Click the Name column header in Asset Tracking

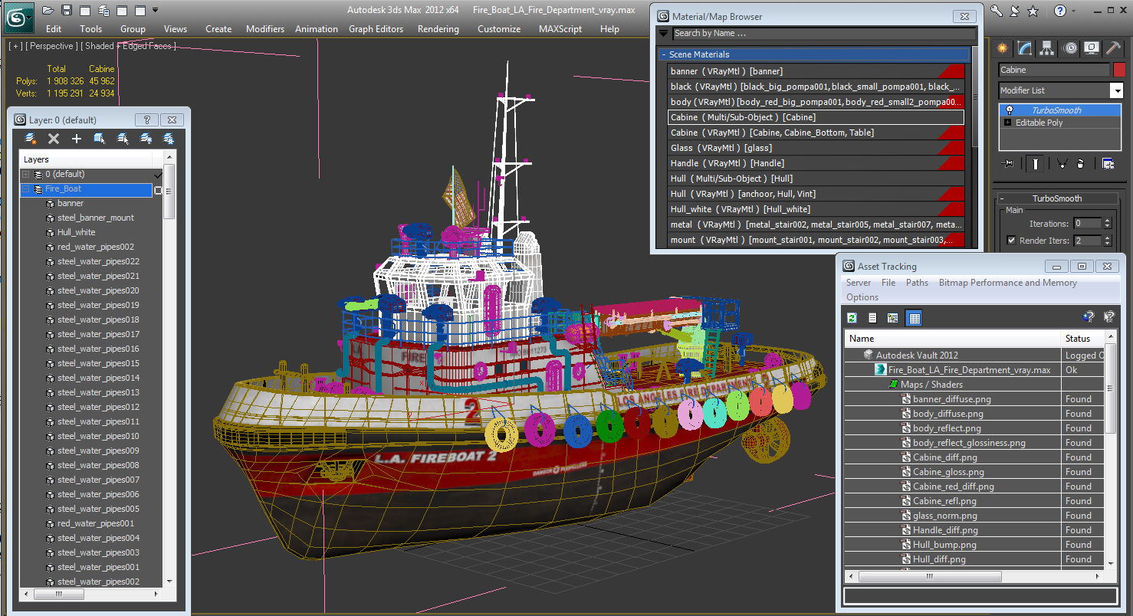[953, 338]
